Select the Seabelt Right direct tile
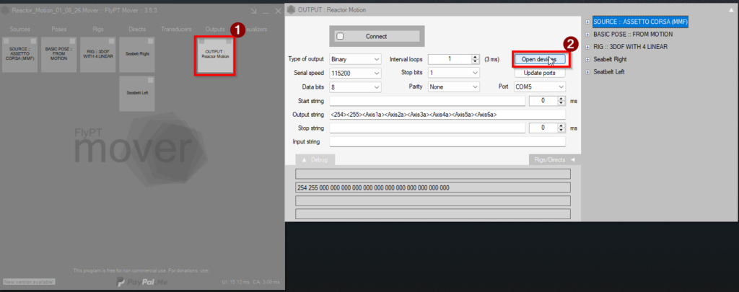739x292 pixels. [137, 55]
